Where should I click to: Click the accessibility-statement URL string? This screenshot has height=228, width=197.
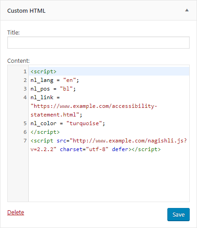(94, 110)
